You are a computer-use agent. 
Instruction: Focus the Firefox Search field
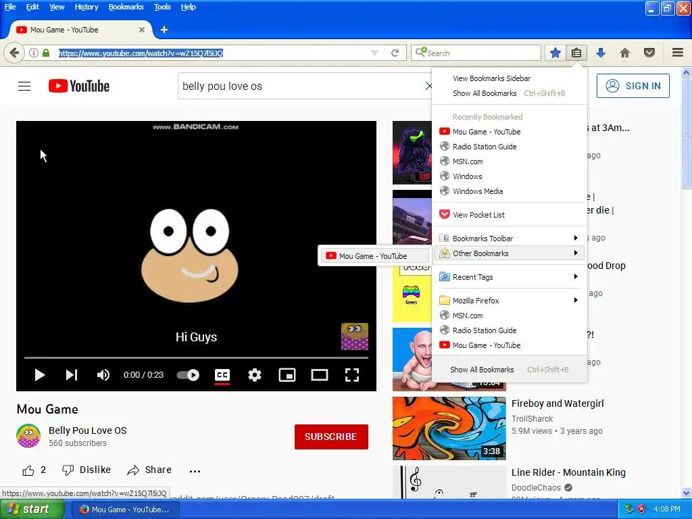[476, 53]
